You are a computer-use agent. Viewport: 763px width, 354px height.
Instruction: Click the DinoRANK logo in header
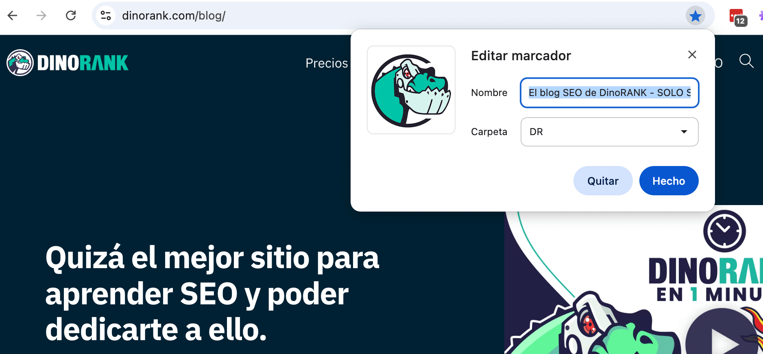[68, 63]
